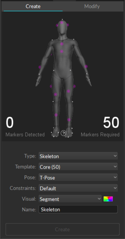Click the question mark help icon between feet
The image size is (125, 239).
coord(63,133)
